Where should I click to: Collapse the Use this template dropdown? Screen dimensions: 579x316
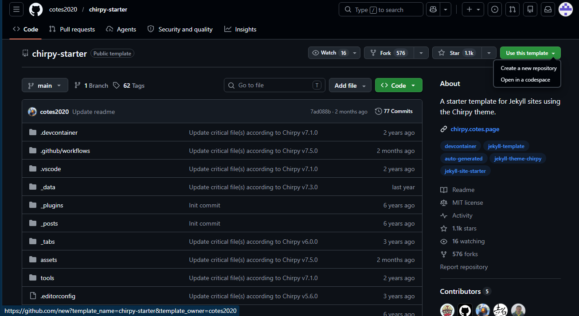coord(530,53)
